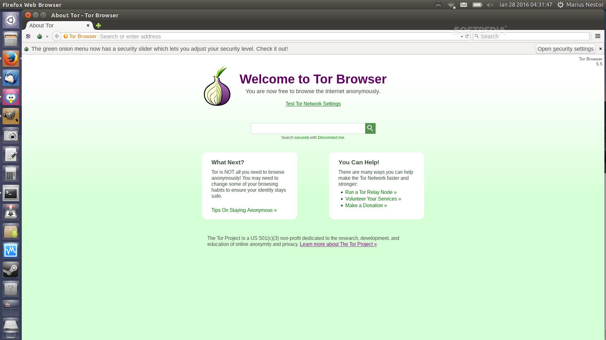Screen dimensions: 606x340
Task: Open security settings via notification bar
Action: pos(565,48)
